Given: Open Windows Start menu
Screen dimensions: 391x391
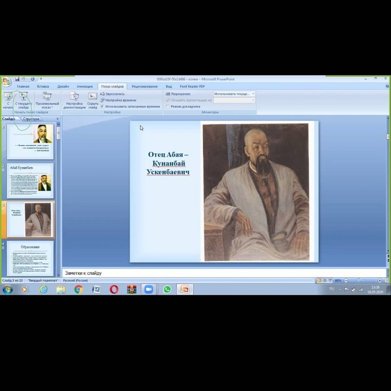Looking at the screenshot, I should [x=8, y=290].
